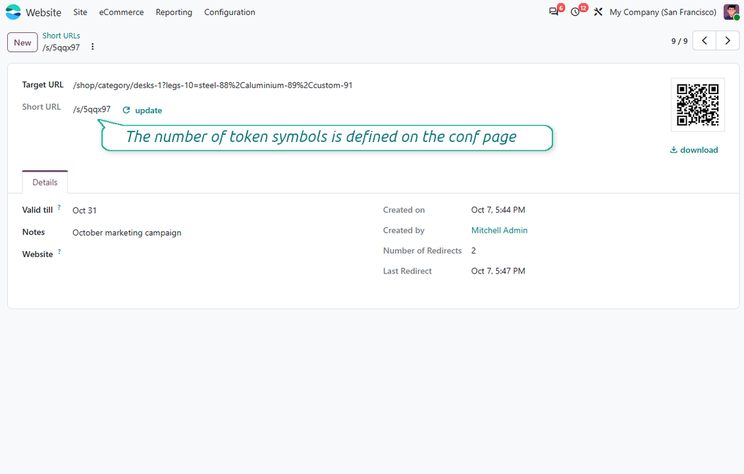744x474 pixels.
Task: Click the Number of Redirects value 2
Action: [x=473, y=250]
